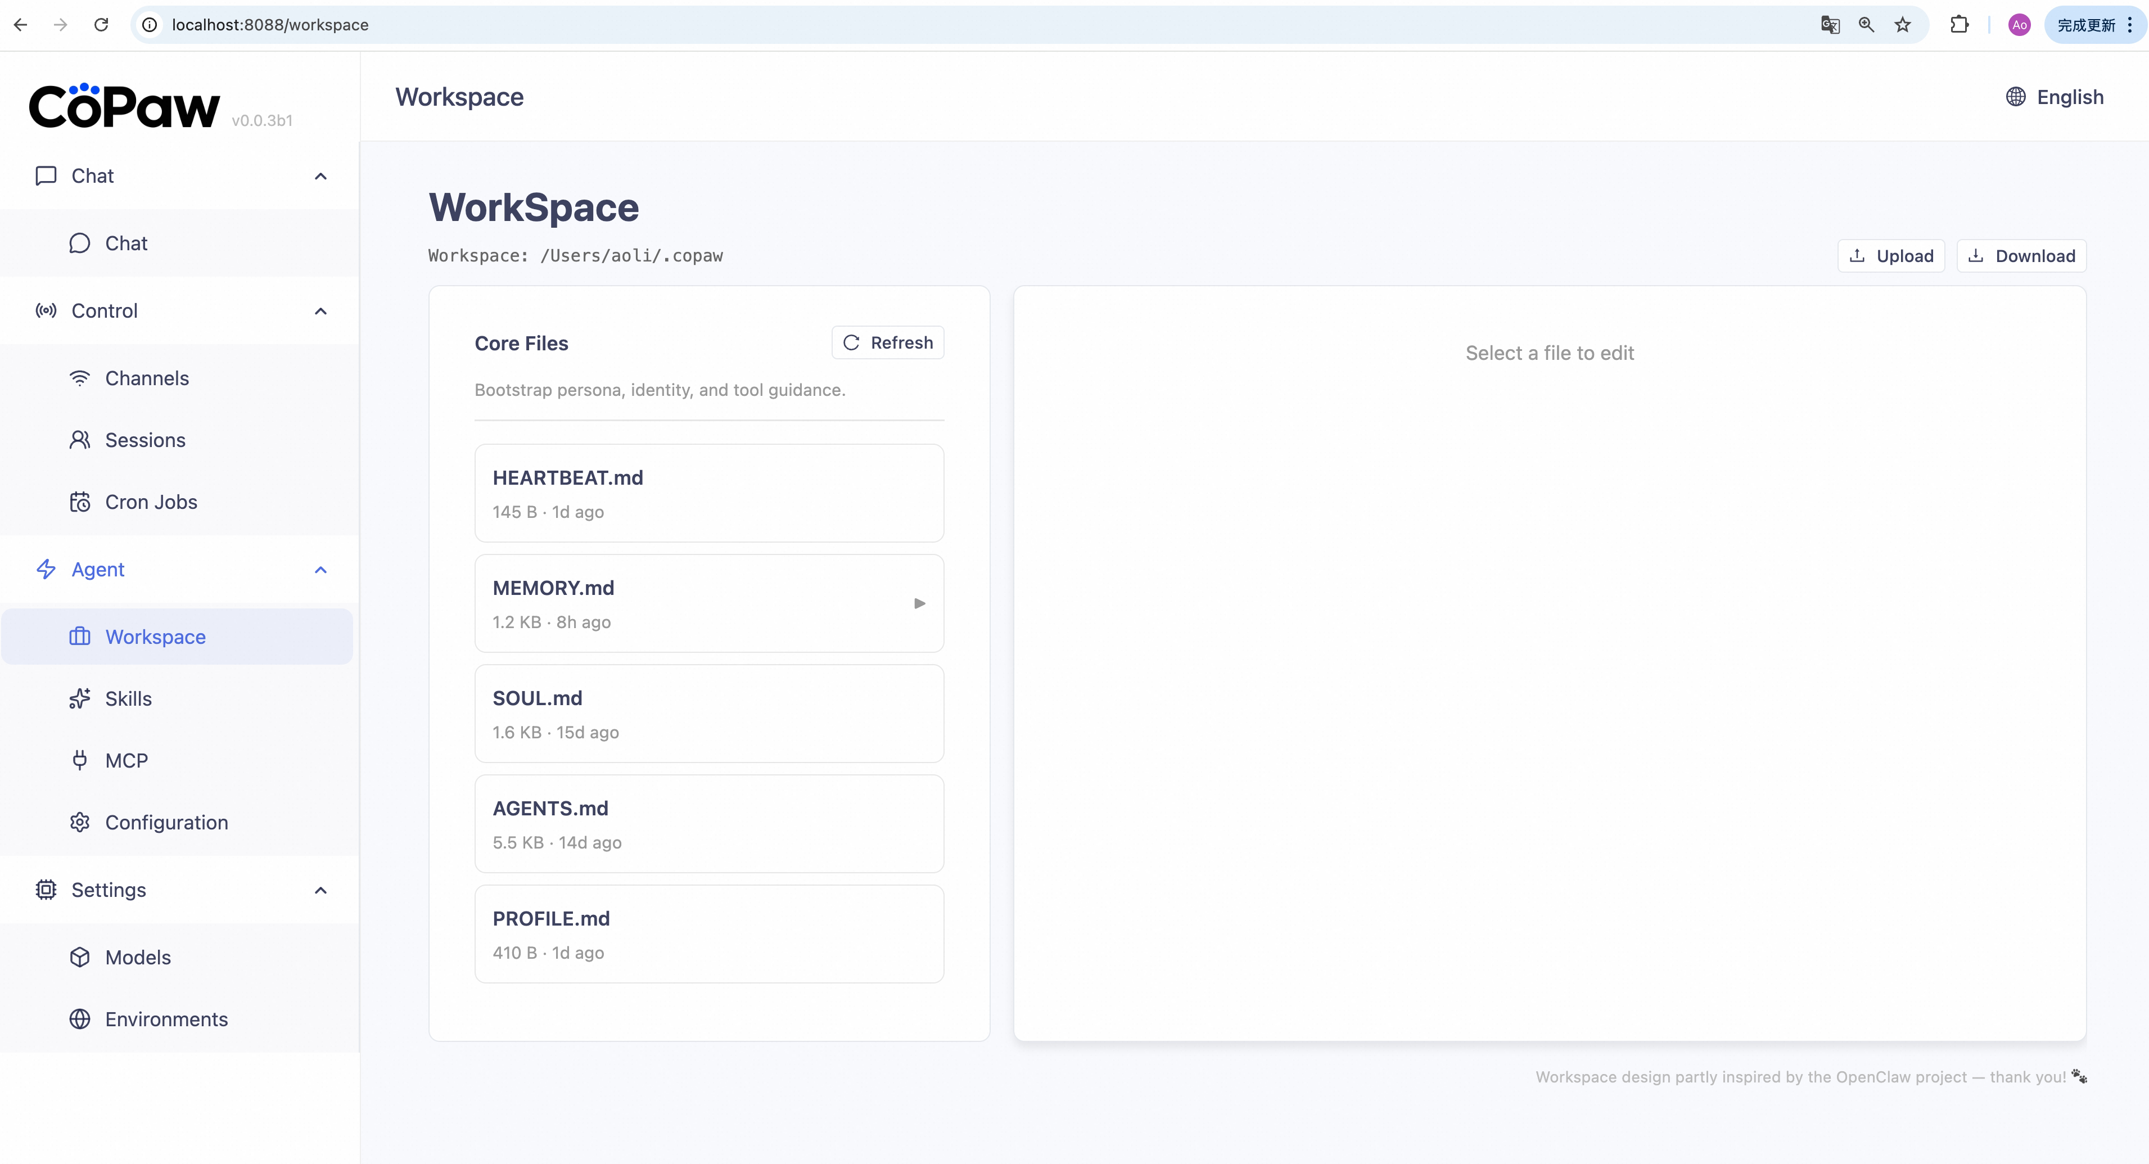Collapse the Control sidebar group

point(320,311)
